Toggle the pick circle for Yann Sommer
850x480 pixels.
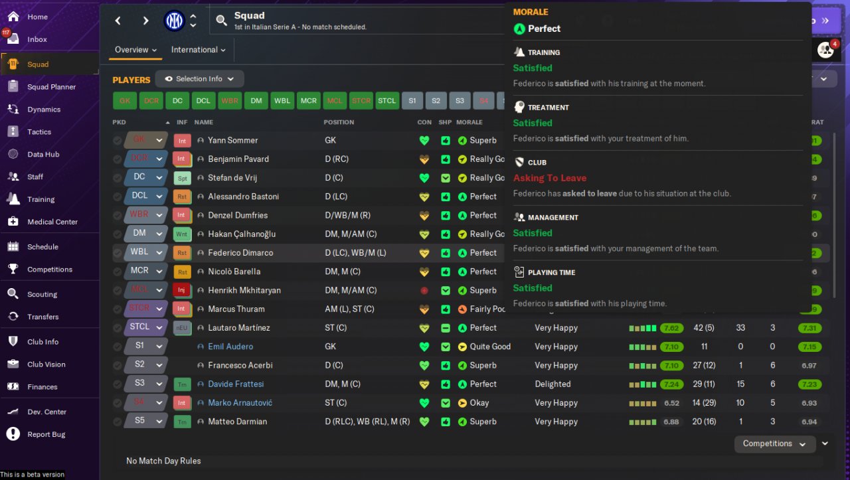tap(118, 141)
